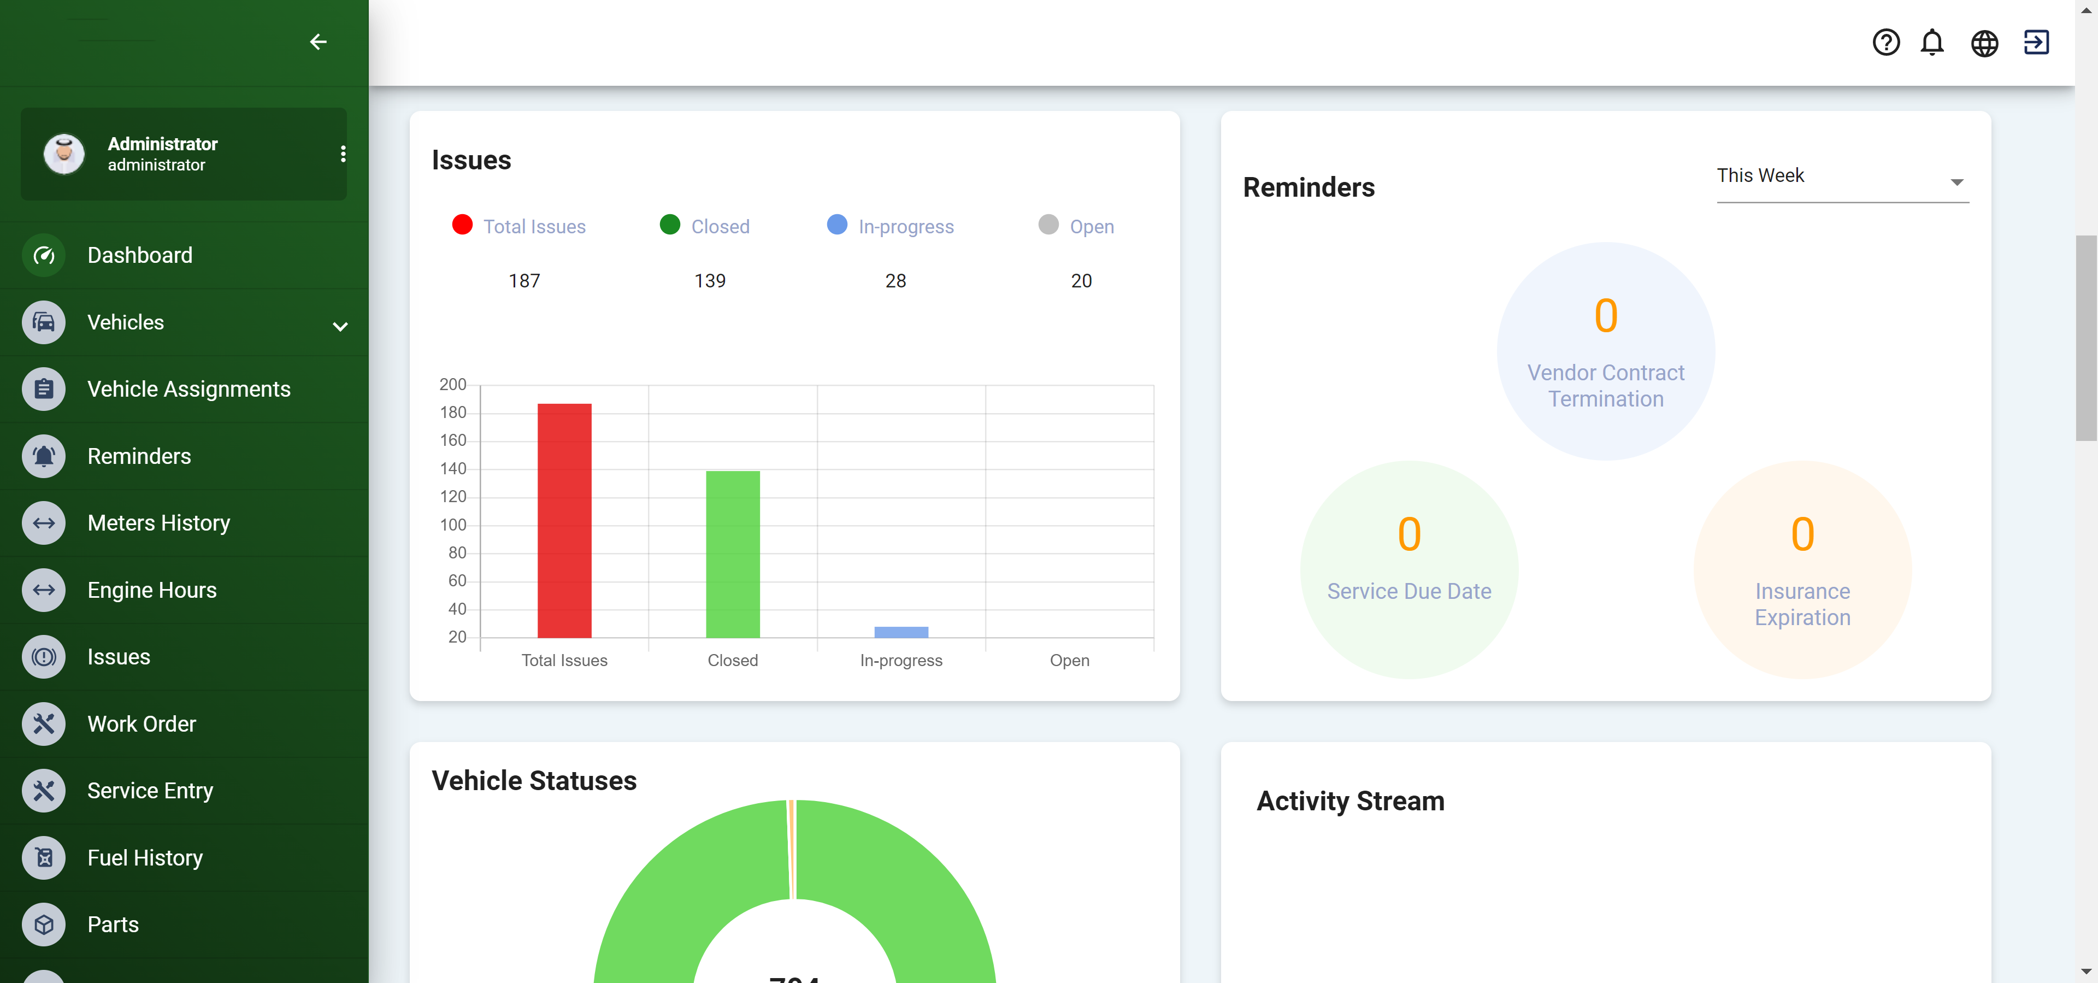Toggle Open legend gray dot
This screenshot has width=2098, height=983.
point(1049,225)
